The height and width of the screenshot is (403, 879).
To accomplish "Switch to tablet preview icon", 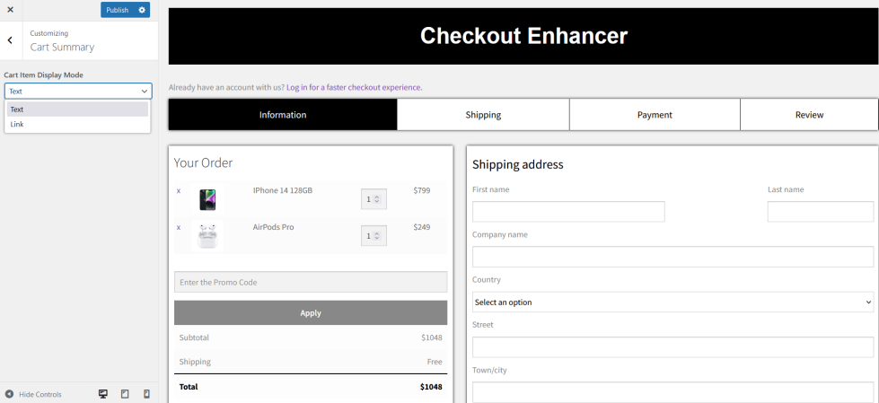I will (x=125, y=394).
